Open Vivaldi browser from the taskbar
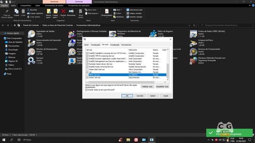This screenshot has width=255, height=143. tap(136, 140)
